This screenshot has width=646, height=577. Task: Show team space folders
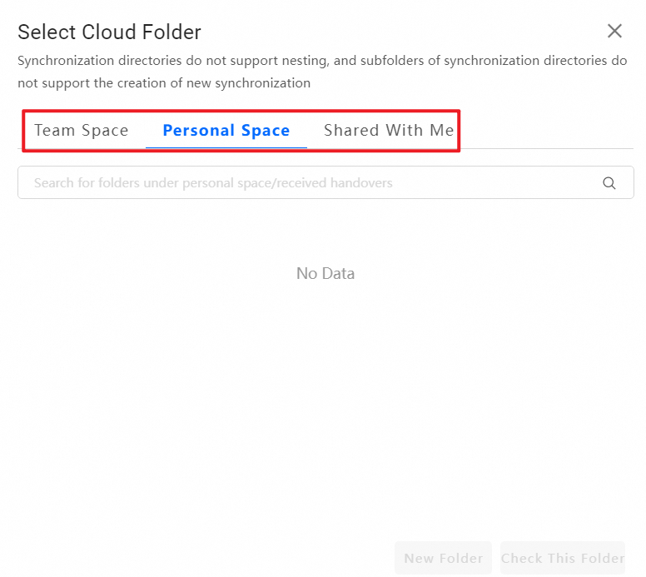82,131
